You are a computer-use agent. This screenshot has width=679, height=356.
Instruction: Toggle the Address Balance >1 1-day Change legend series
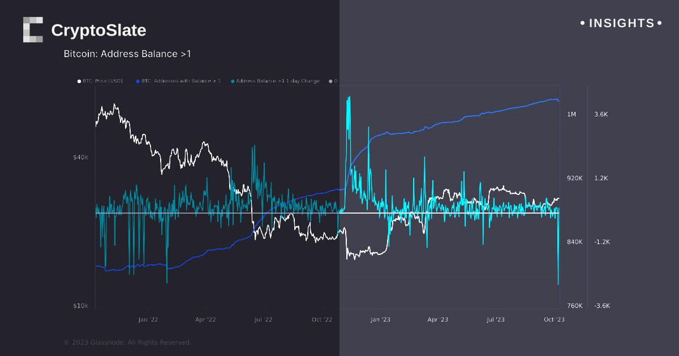coord(277,81)
